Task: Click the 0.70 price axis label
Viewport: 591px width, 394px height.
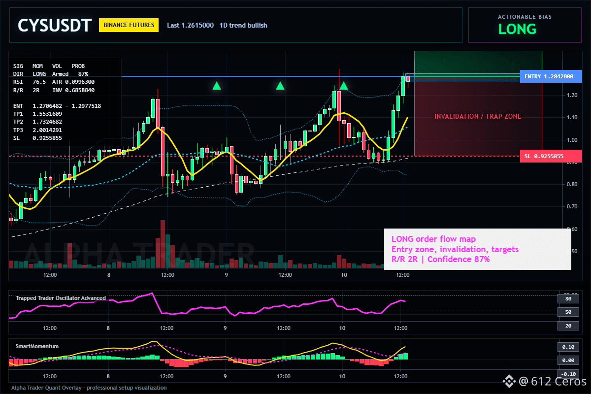Action: coord(571,207)
